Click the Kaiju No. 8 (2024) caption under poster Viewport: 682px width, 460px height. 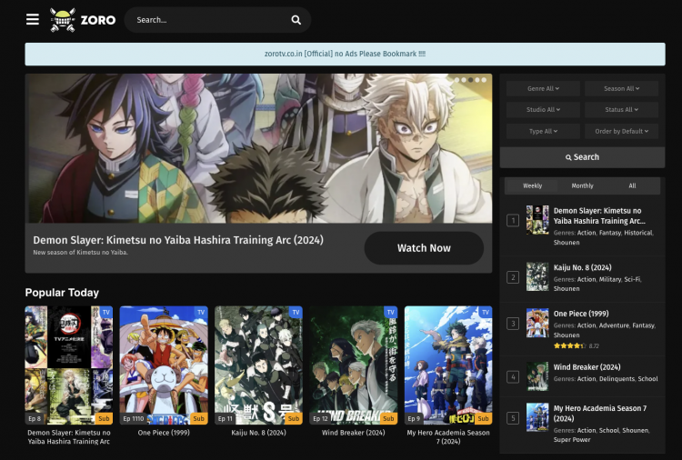coord(258,433)
